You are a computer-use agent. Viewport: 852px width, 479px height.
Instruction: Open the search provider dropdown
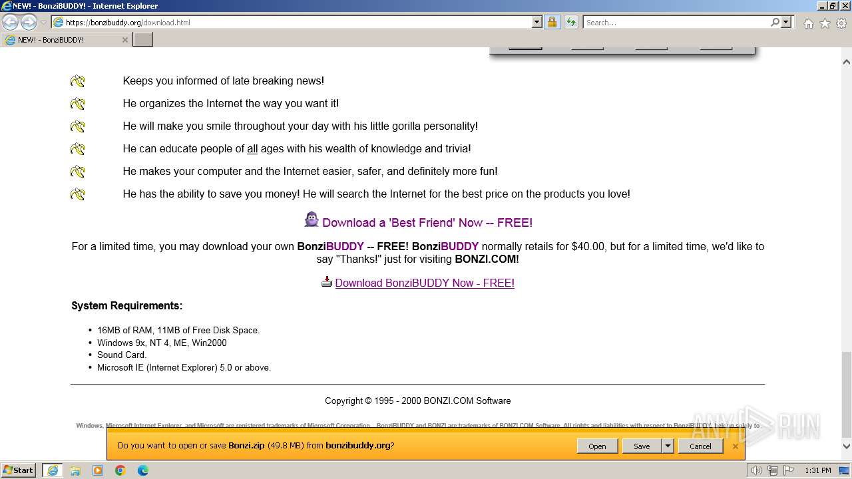[x=786, y=22]
